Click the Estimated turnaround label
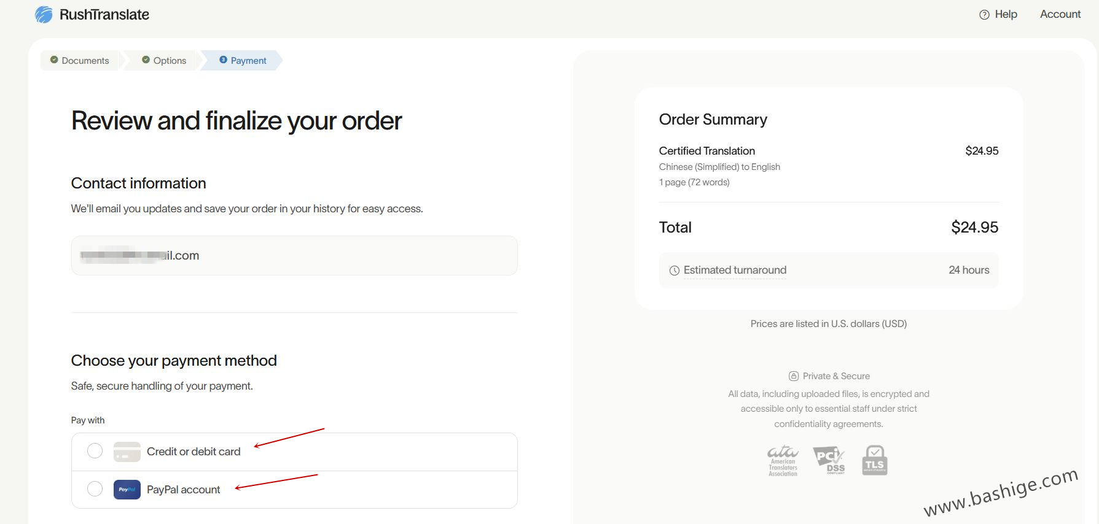The height and width of the screenshot is (524, 1099). tap(735, 270)
